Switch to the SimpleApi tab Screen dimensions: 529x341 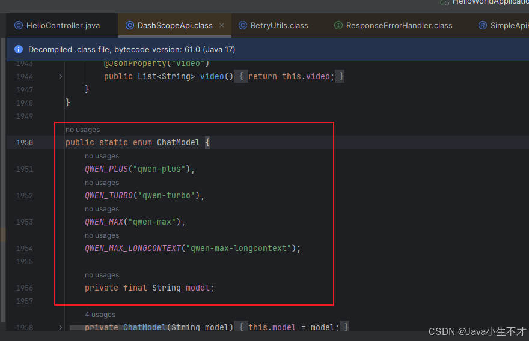tap(503, 26)
